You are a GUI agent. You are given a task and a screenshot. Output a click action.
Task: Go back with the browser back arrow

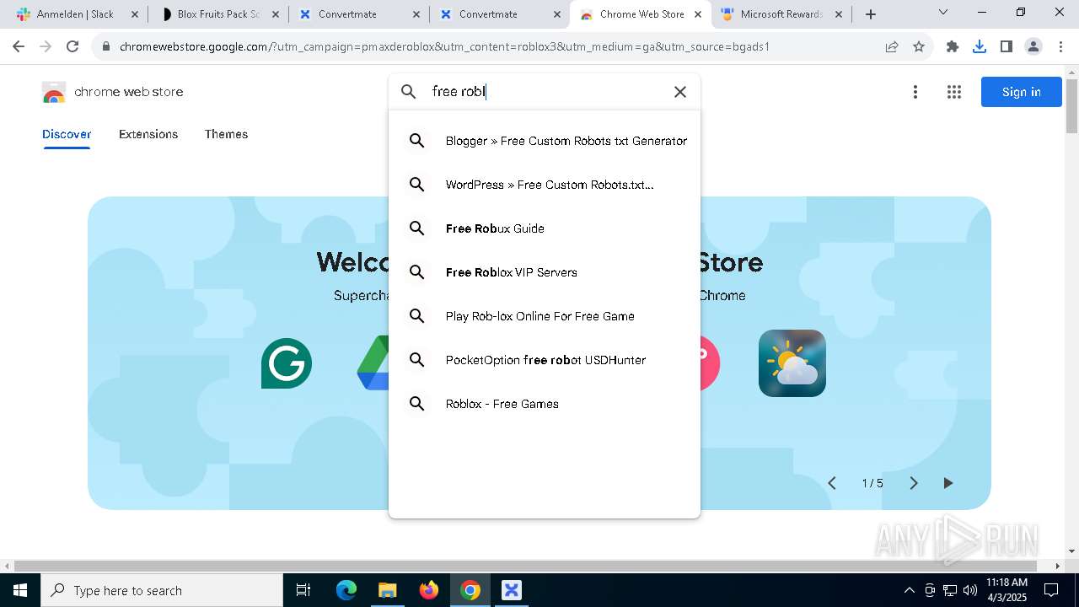[x=19, y=46]
